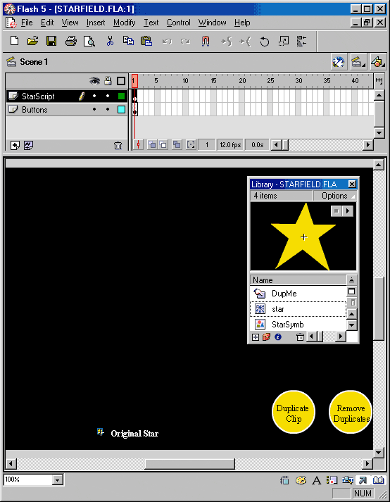Toggle lock dot for StarScript layer
Viewport: 390px width, 502px height.
pyautogui.click(x=108, y=96)
